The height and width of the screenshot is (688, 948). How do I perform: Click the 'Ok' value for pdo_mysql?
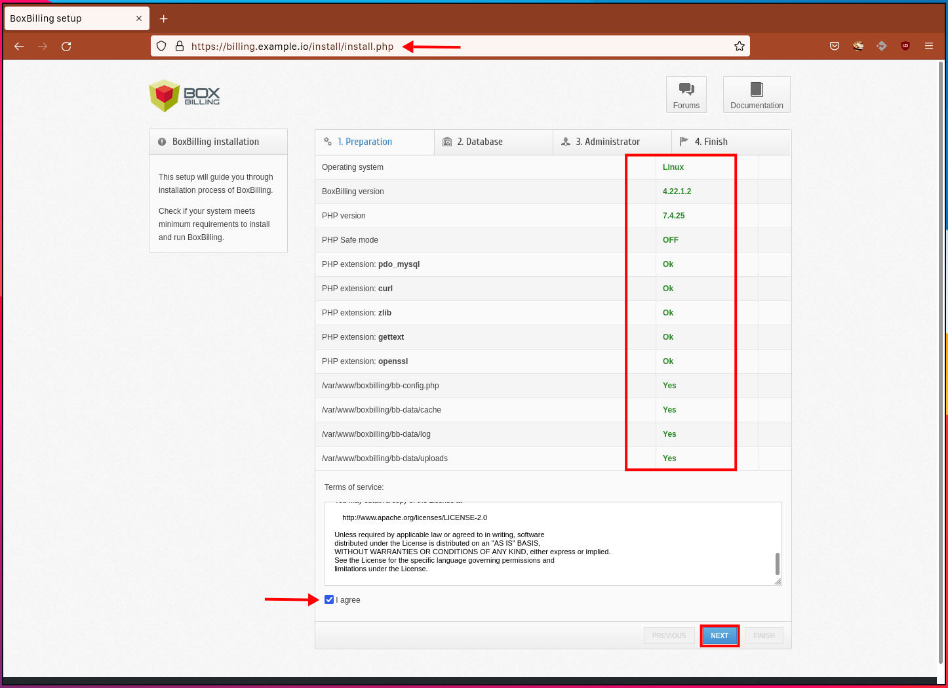(668, 264)
